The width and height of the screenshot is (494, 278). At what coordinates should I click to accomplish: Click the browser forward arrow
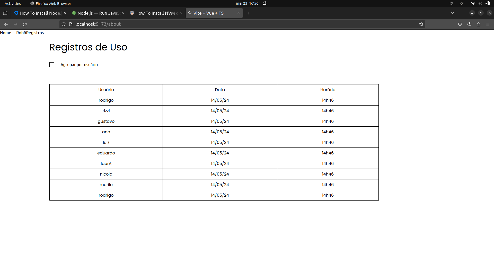(15, 24)
